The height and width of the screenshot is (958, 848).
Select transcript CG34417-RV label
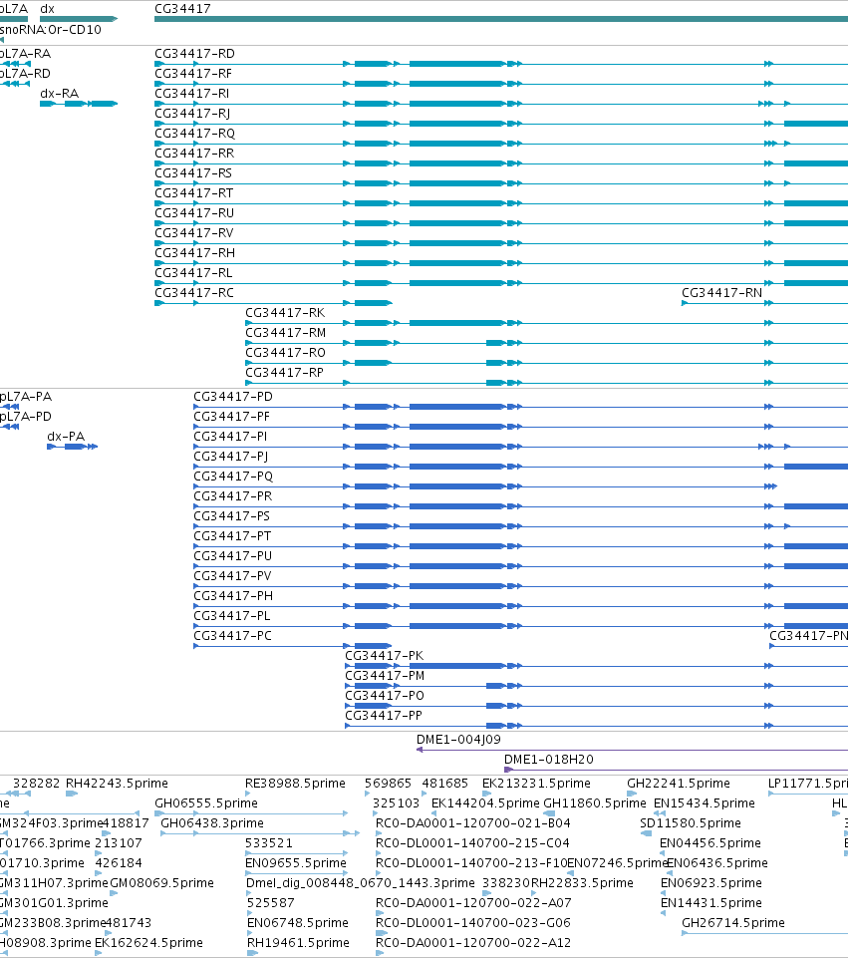tap(194, 233)
